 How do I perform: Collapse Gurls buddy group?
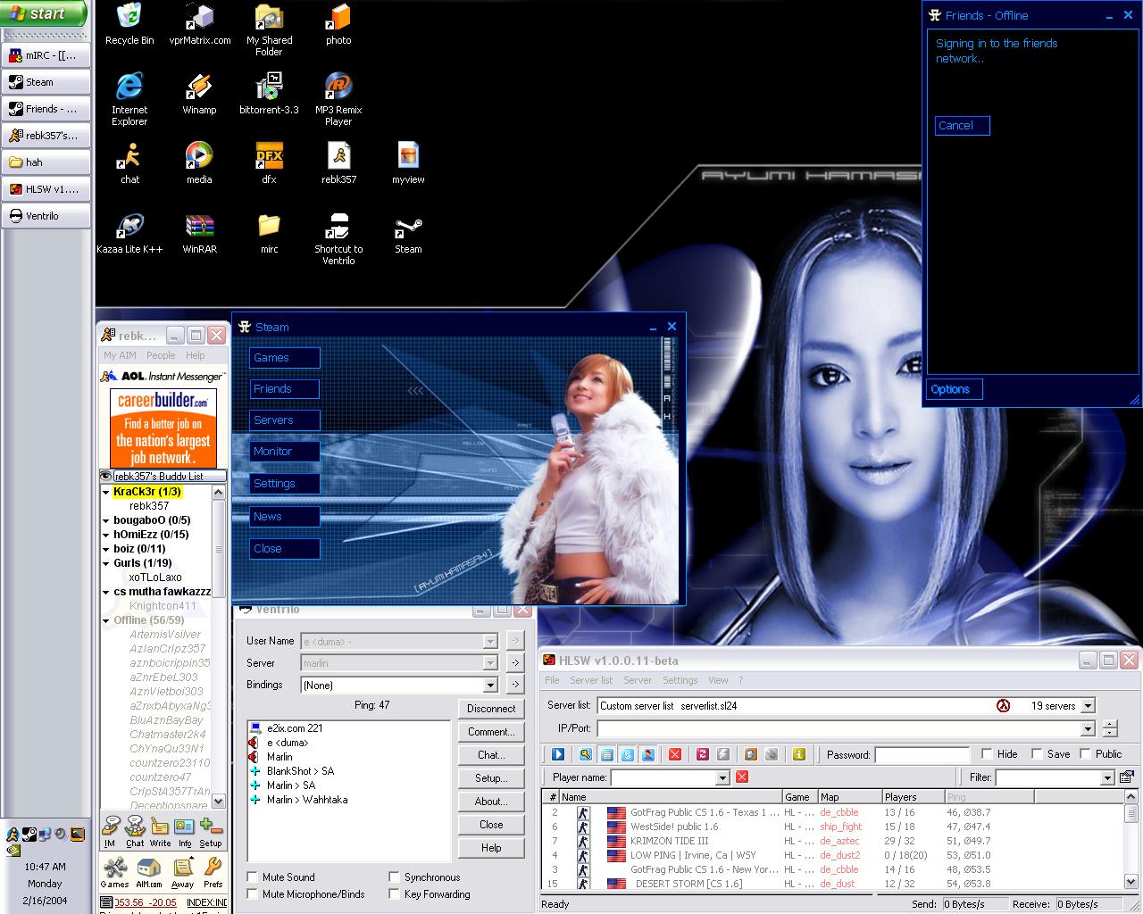[106, 563]
